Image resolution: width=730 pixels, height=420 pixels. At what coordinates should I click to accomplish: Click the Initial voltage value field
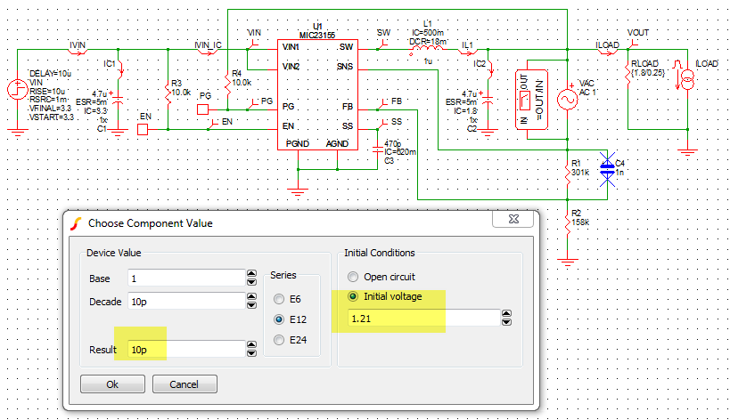(423, 319)
